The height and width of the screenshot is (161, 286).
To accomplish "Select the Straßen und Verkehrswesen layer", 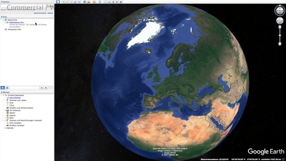I will (x=21, y=108).
